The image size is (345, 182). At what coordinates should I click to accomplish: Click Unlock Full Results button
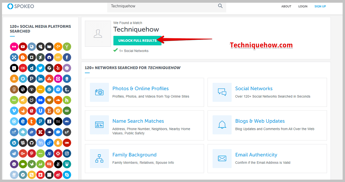[x=137, y=41]
